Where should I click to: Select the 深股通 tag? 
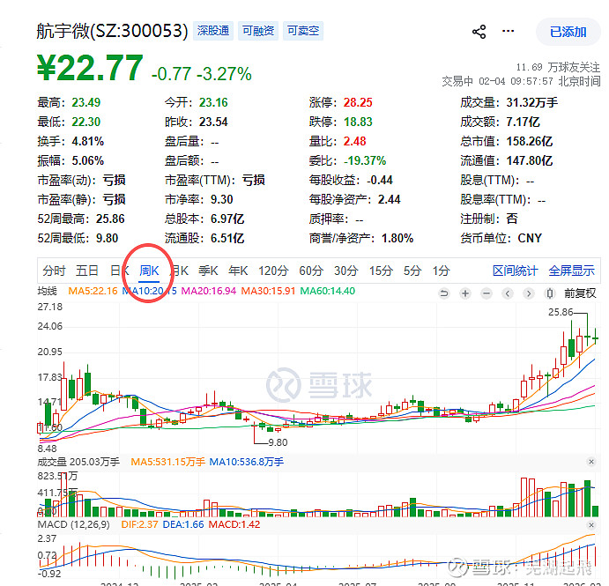pos(212,31)
